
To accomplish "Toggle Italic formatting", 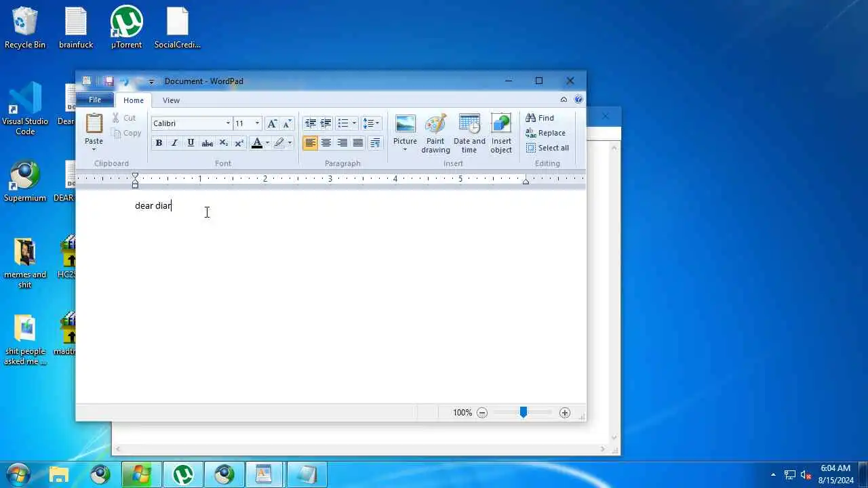I will [174, 143].
